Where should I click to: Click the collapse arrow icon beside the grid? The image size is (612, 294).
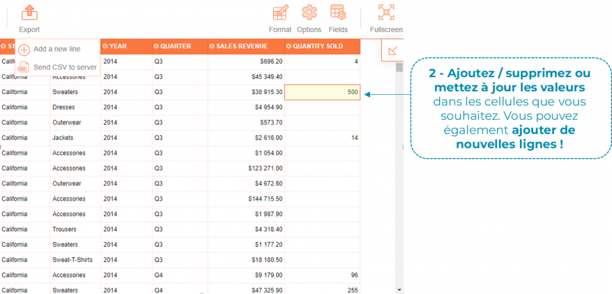tap(393, 51)
